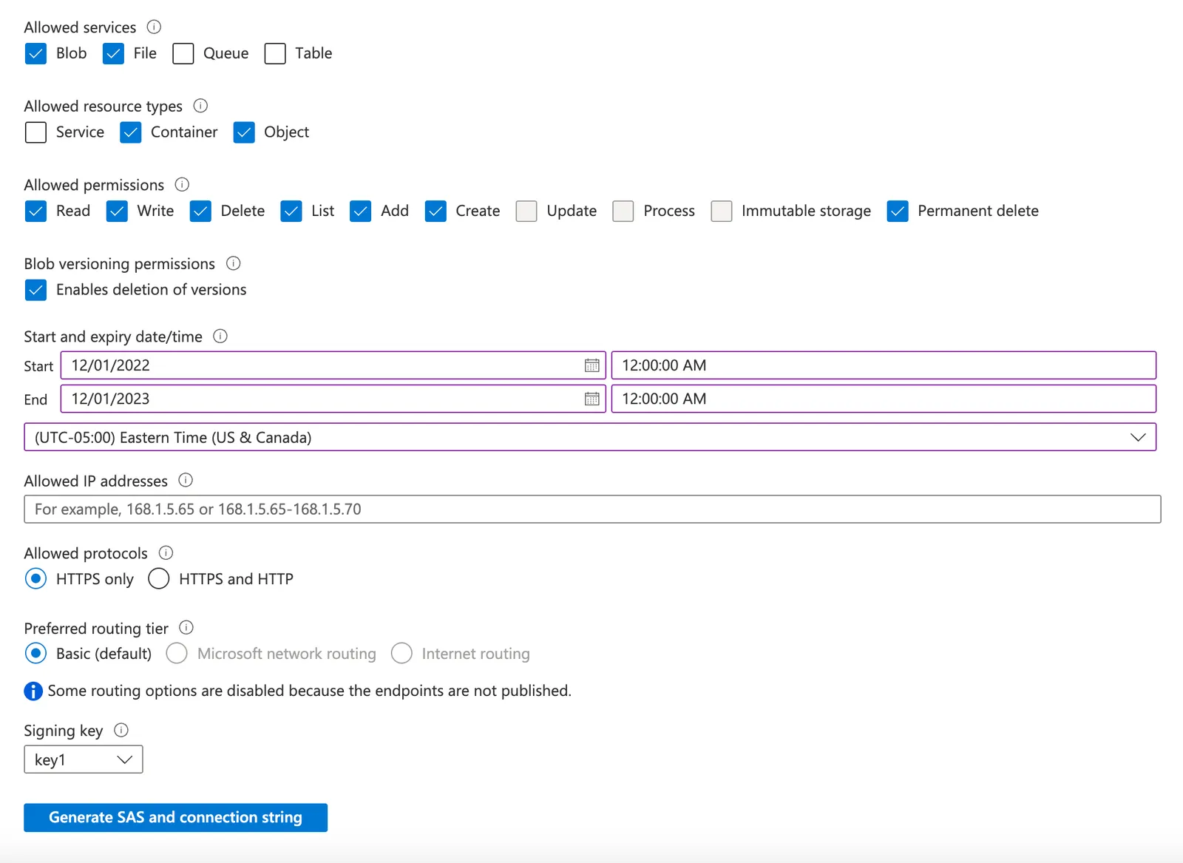Screen dimensions: 1183x863
Task: Uncheck the Blob service checkbox
Action: 35,53
